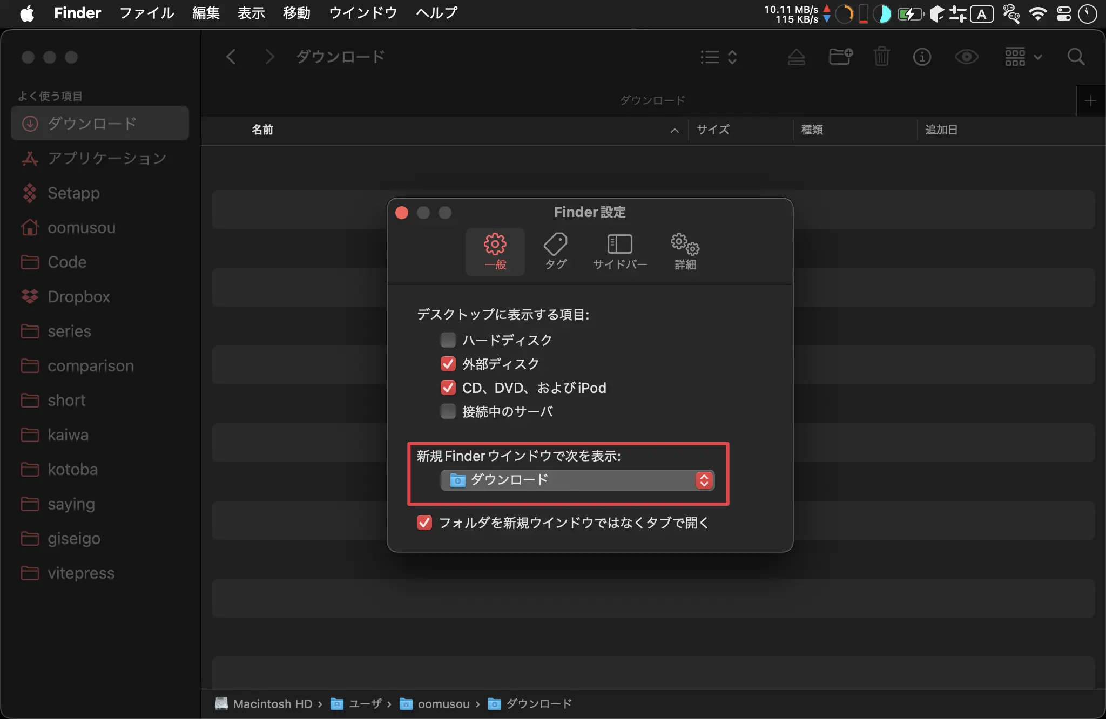
Task: Click the Quick Look eye icon
Action: tap(967, 57)
